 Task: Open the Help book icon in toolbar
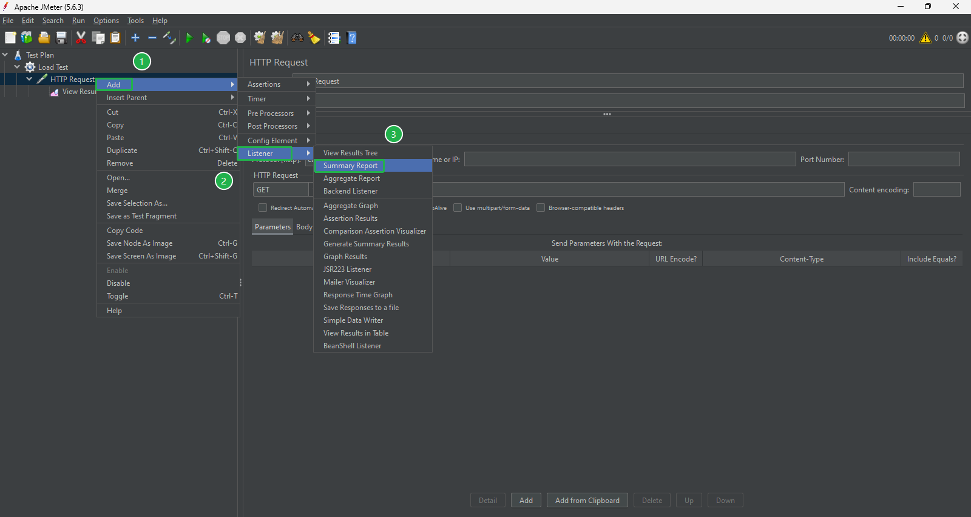[x=351, y=38]
